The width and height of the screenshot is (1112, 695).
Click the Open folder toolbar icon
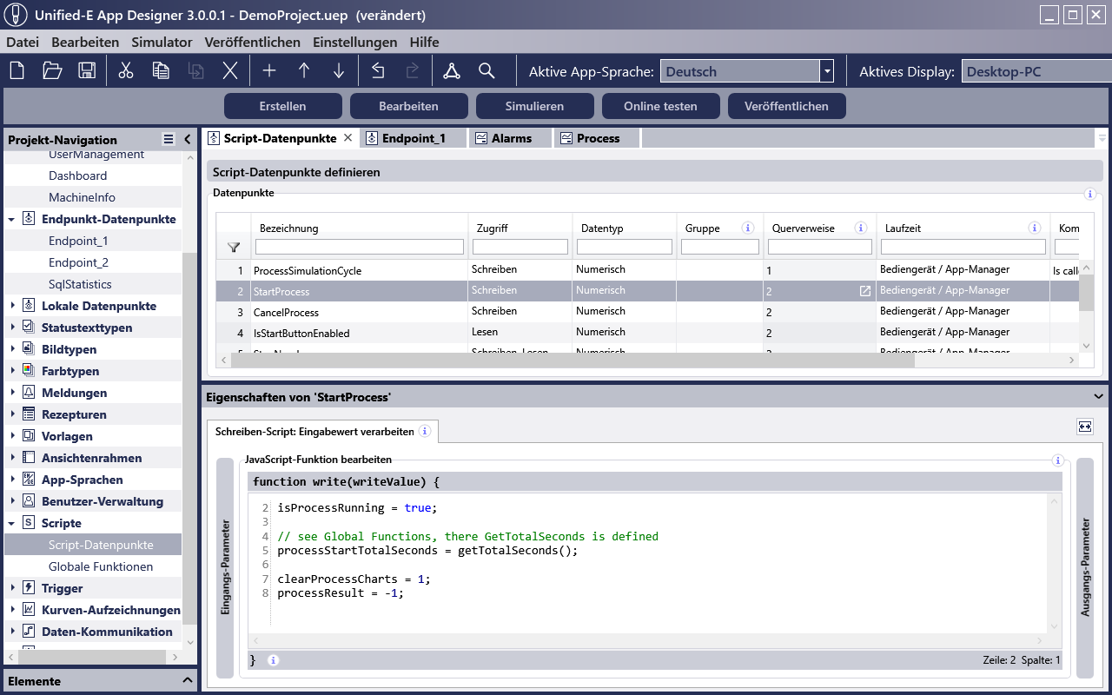[52, 71]
